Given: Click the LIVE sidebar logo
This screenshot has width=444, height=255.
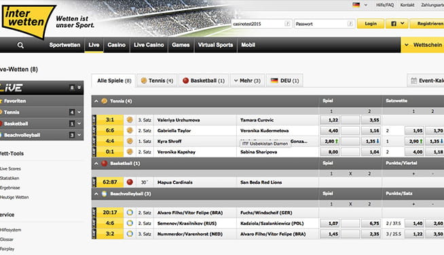Looking at the screenshot, I should 12,87.
